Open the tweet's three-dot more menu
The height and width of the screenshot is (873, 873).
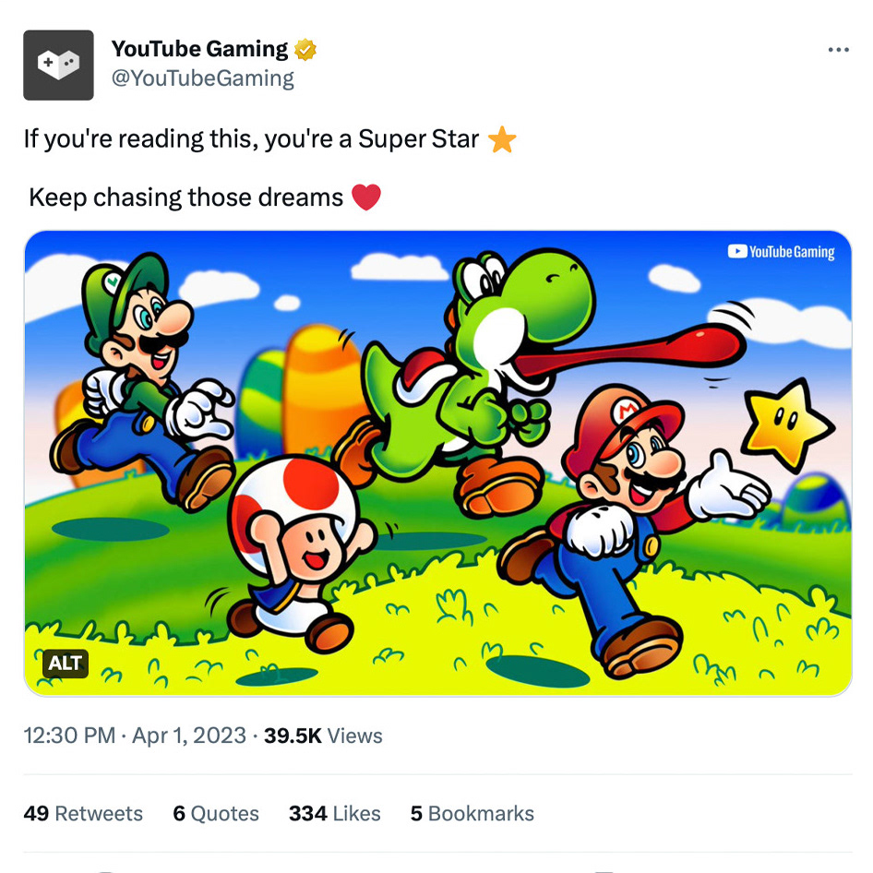838,50
